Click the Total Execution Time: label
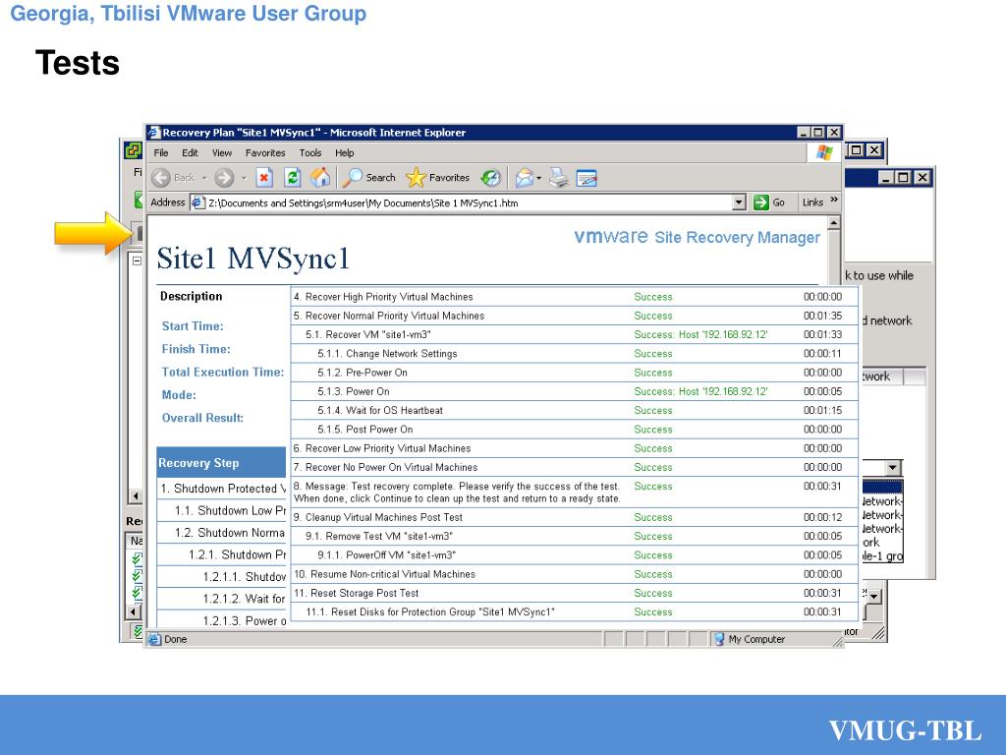1006x755 pixels. point(223,372)
